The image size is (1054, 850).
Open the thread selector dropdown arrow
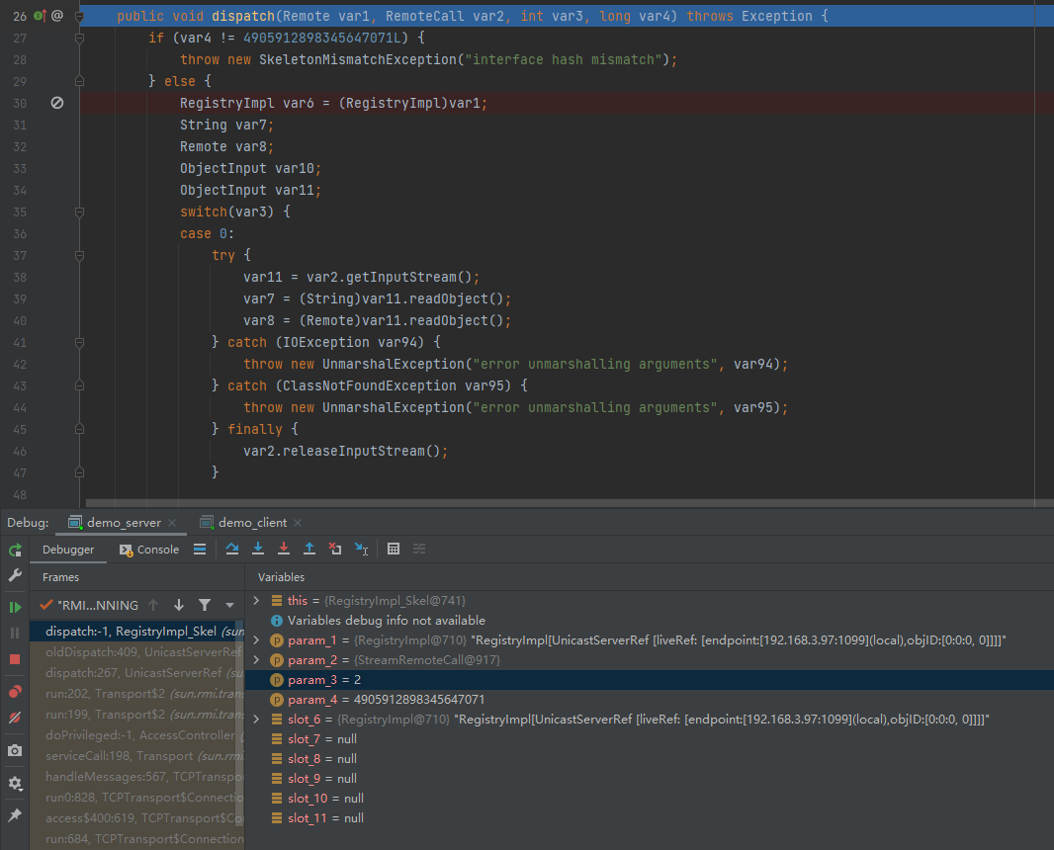pos(230,605)
